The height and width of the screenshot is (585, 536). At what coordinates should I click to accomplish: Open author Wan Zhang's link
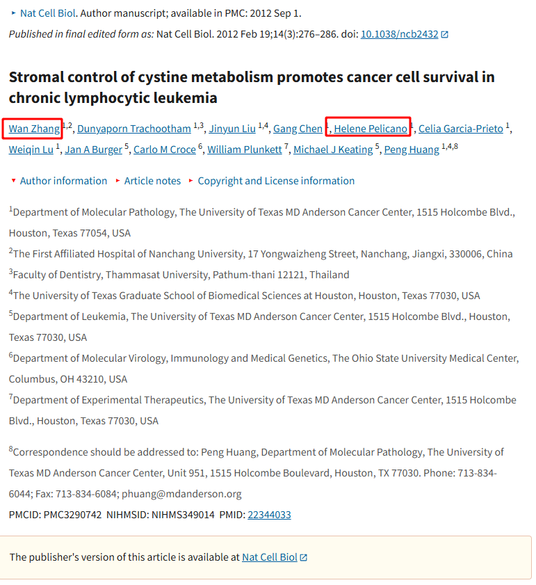[34, 129]
